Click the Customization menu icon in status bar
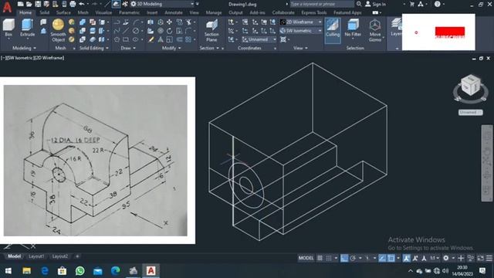 click(489, 258)
